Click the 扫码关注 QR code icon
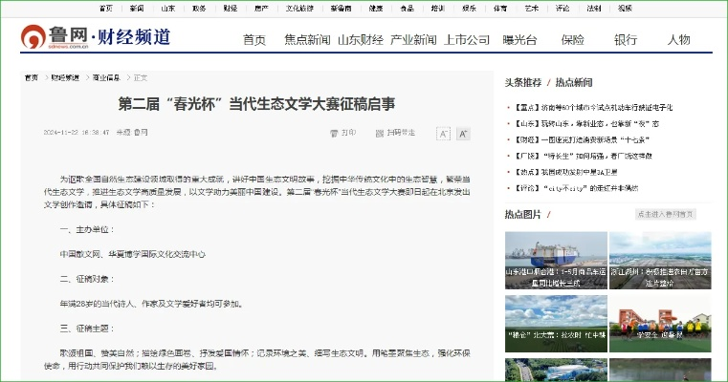728x382 pixels. (x=379, y=133)
